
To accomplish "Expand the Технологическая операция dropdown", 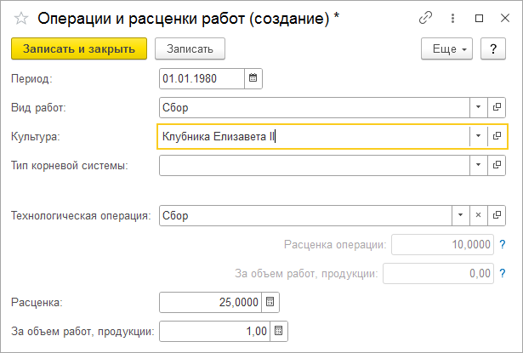I will click(x=460, y=215).
